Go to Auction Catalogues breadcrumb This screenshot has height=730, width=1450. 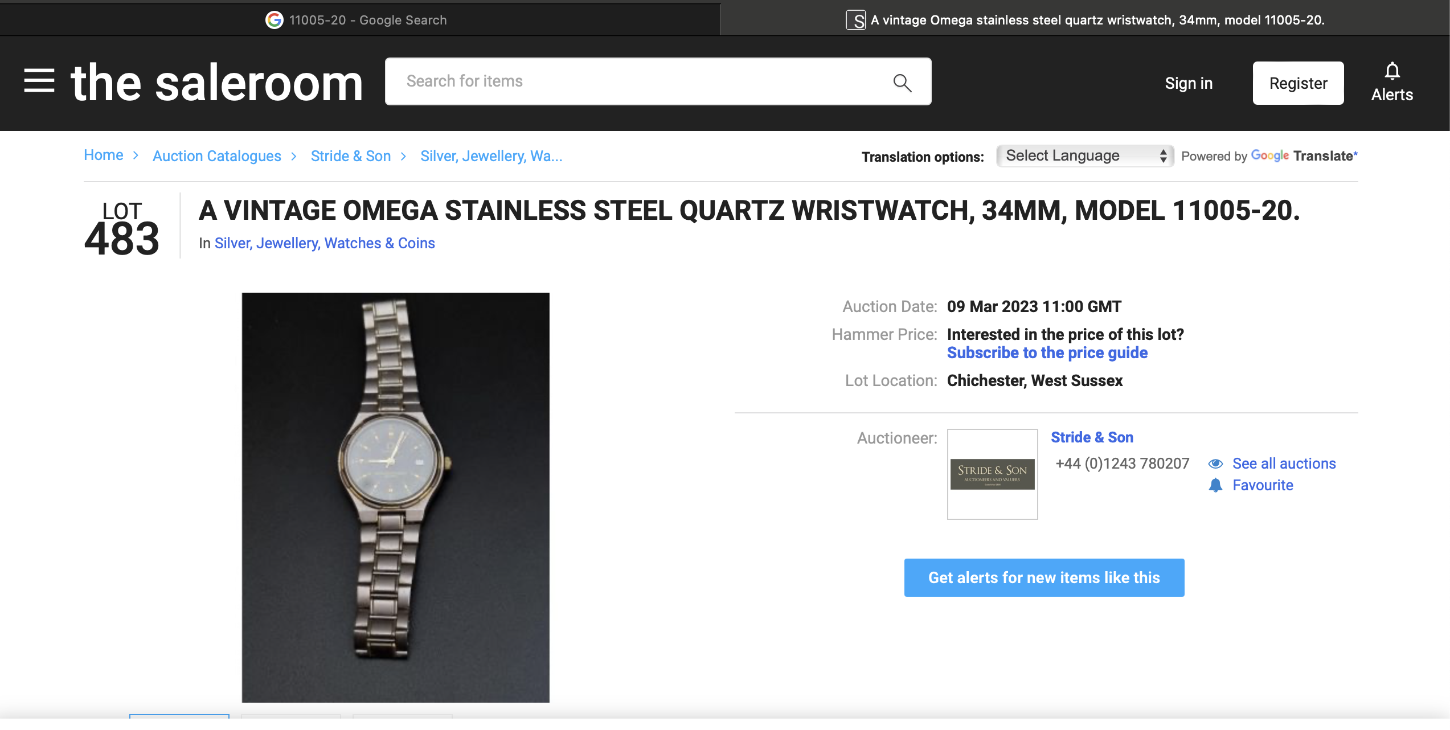216,156
